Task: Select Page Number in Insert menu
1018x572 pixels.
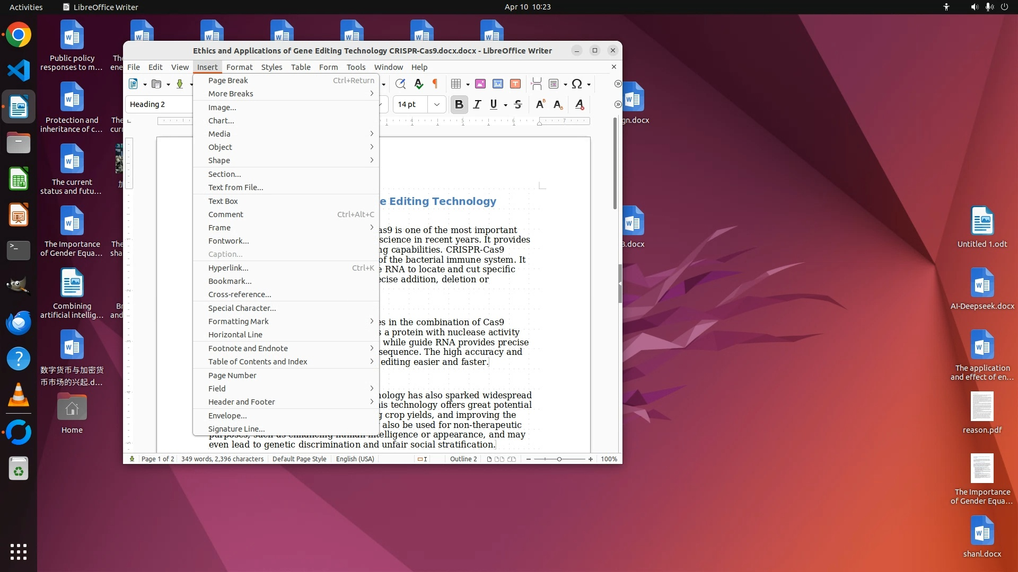Action: tap(232, 376)
